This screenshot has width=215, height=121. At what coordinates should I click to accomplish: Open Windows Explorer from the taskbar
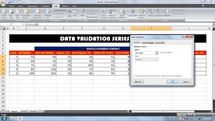[x=13, y=119]
